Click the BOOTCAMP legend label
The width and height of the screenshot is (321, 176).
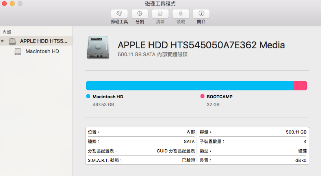pyautogui.click(x=220, y=97)
